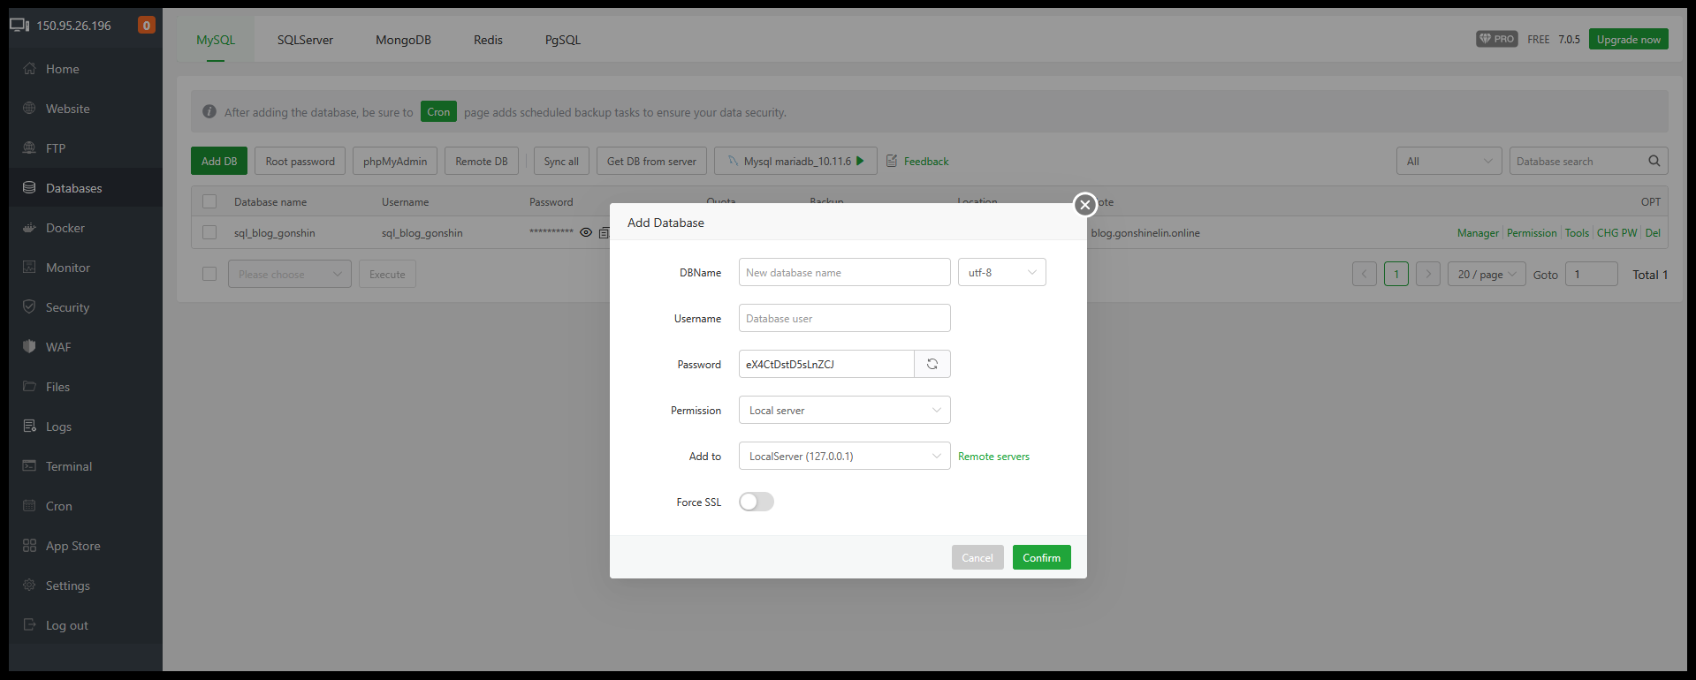
Task: Open the WAF shield icon
Action: tap(29, 347)
